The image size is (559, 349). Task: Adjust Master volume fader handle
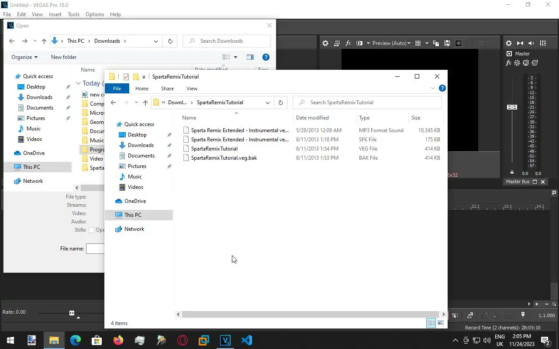click(x=512, y=107)
